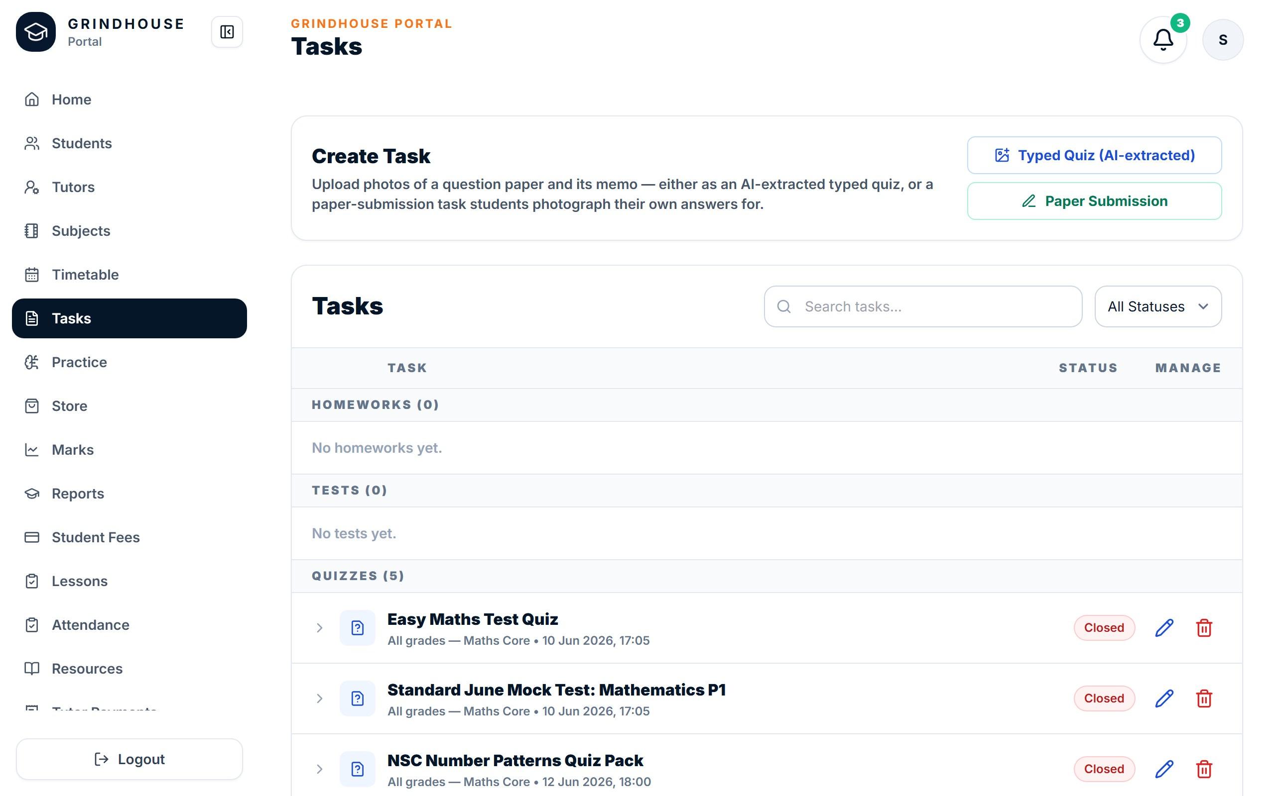1275x796 pixels.
Task: Click the Grindhouse graduation cap logo
Action: pyautogui.click(x=36, y=32)
